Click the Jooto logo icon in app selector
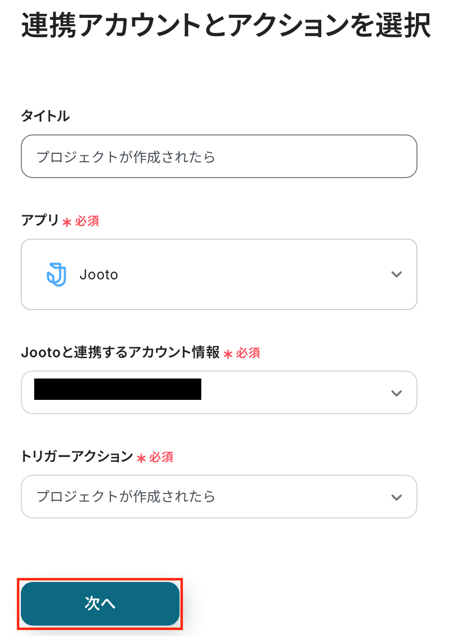471x636 pixels. point(57,274)
